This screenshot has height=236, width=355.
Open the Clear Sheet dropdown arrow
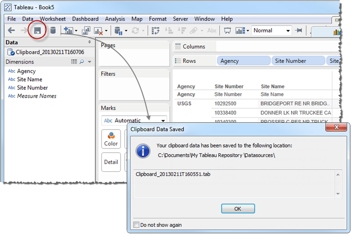click(x=106, y=31)
